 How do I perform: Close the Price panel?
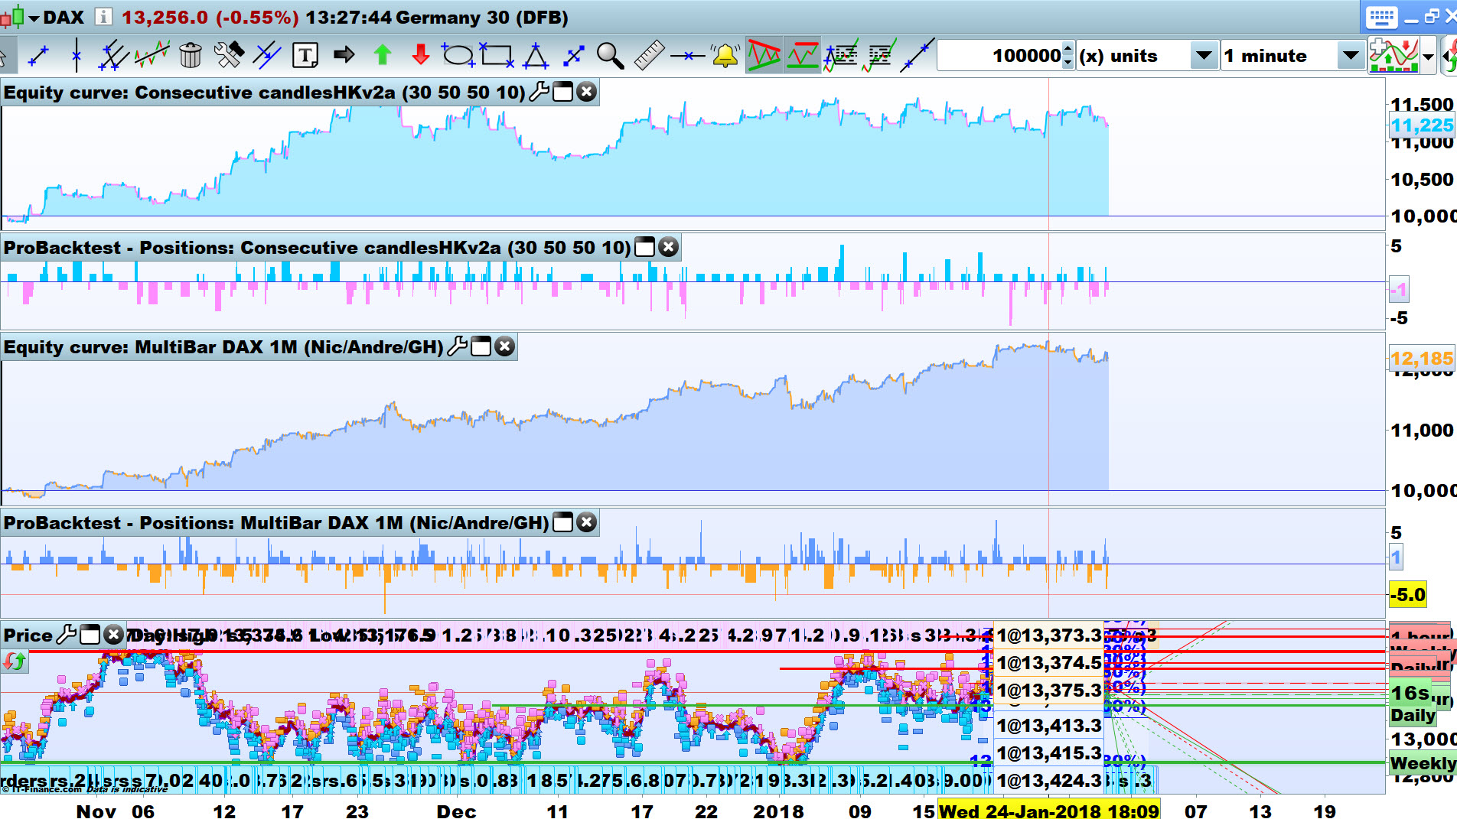click(113, 635)
